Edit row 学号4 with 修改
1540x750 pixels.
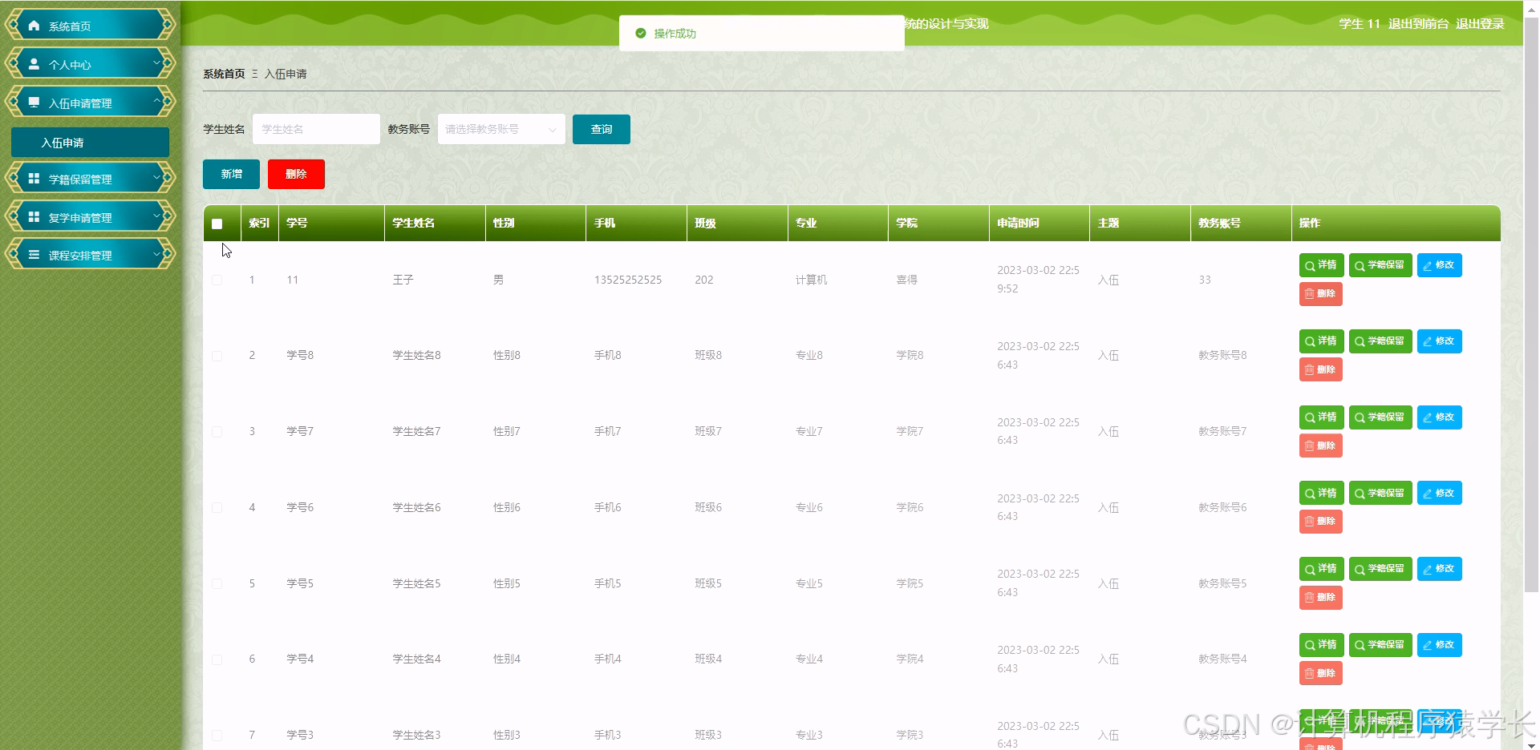pos(1439,645)
